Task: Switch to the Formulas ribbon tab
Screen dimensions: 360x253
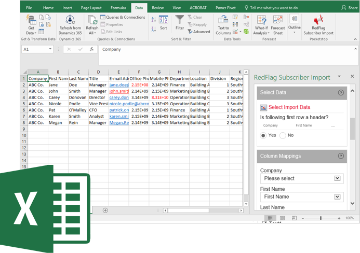Action: point(118,8)
